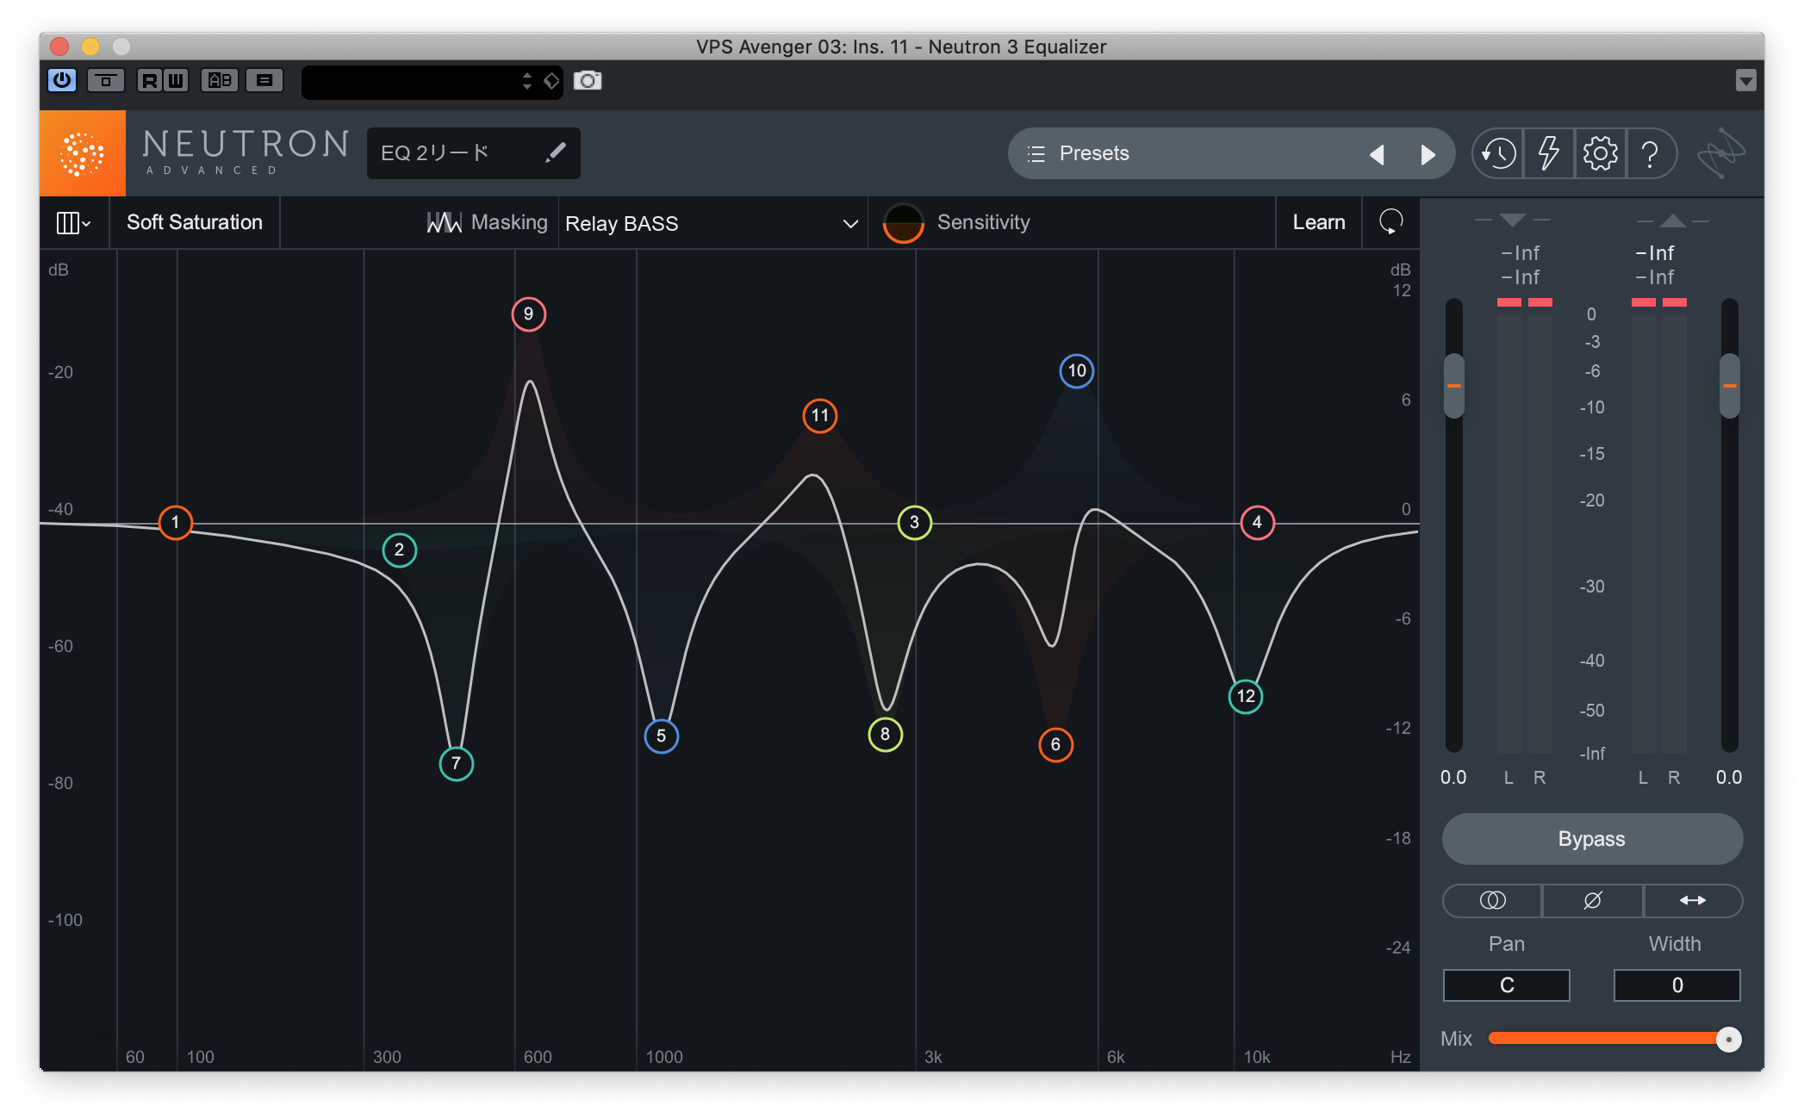Image resolution: width=1804 pixels, height=1118 pixels.
Task: Click the output meter up-arrow indicator
Action: 1672,220
